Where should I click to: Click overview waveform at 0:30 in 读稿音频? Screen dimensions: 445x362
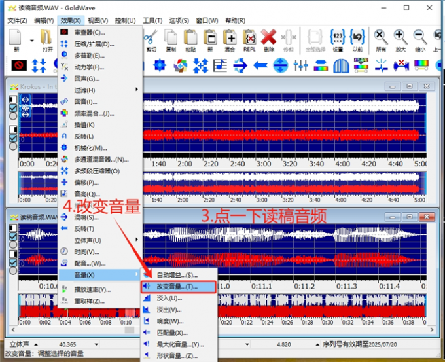pos(327,306)
